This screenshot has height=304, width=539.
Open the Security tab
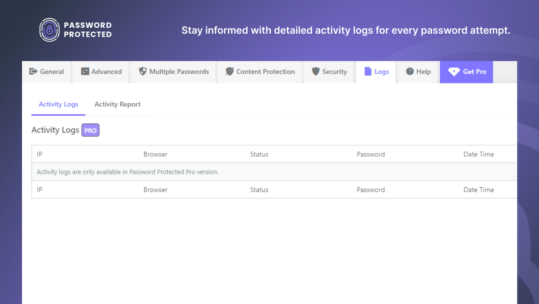(329, 72)
